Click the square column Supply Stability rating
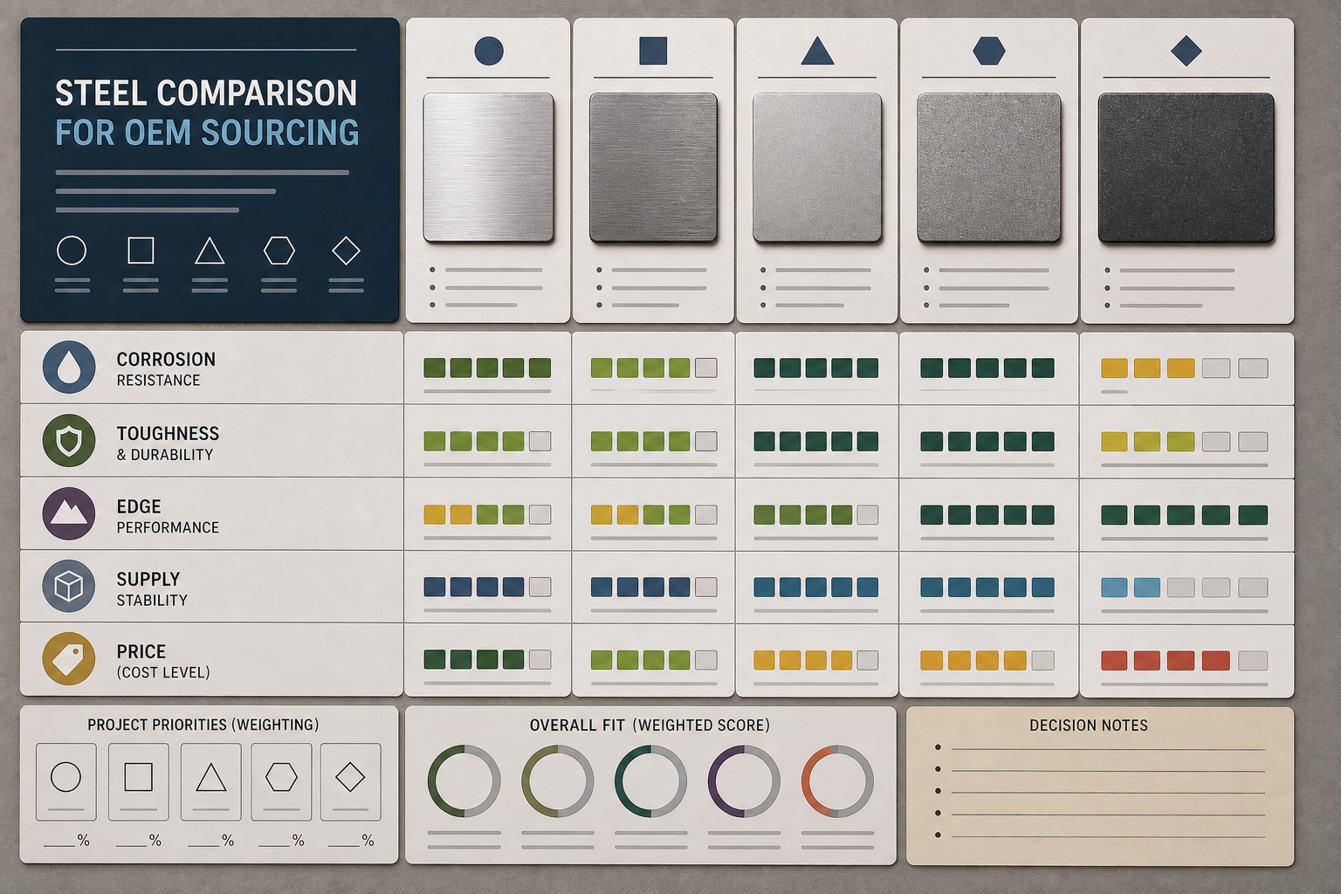 point(654,587)
